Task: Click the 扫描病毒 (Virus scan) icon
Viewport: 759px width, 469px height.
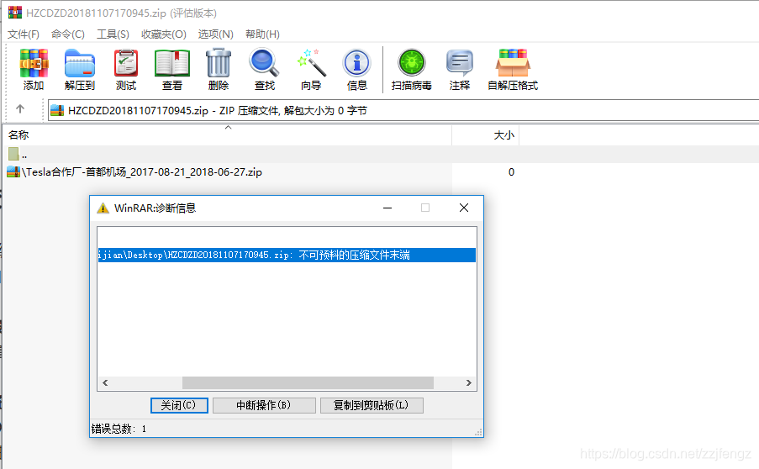Action: (412, 69)
